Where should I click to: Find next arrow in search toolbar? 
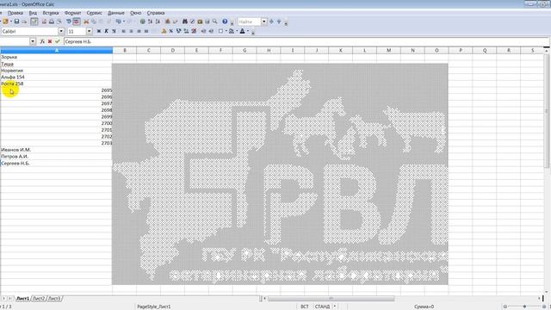(x=271, y=22)
